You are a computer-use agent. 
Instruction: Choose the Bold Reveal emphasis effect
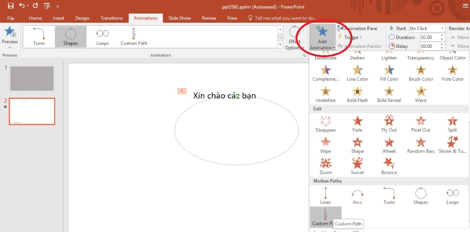point(389,94)
